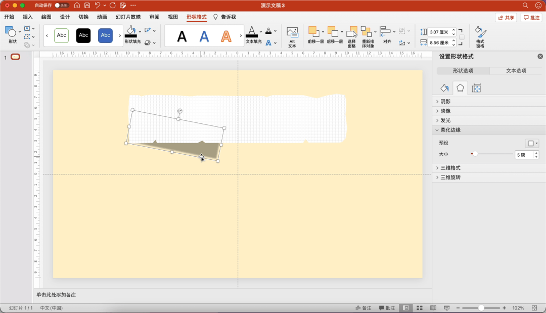The image size is (546, 313).
Task: Open the 插入 Insert ribbon tab
Action: click(x=27, y=17)
